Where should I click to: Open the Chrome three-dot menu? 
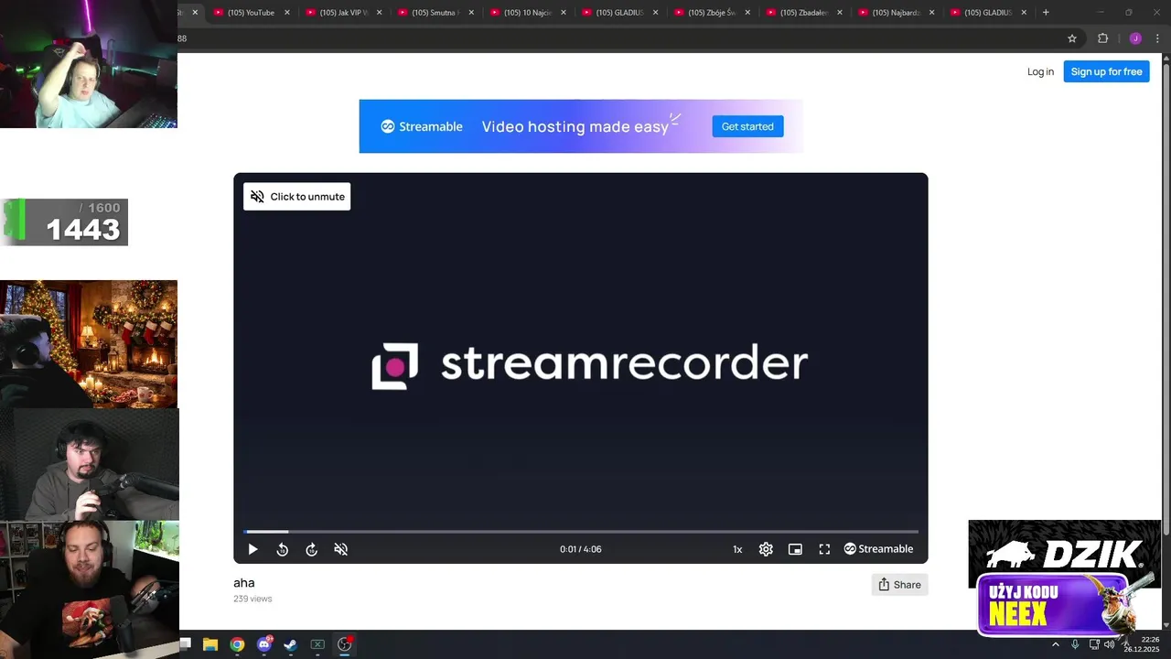pyautogui.click(x=1157, y=38)
